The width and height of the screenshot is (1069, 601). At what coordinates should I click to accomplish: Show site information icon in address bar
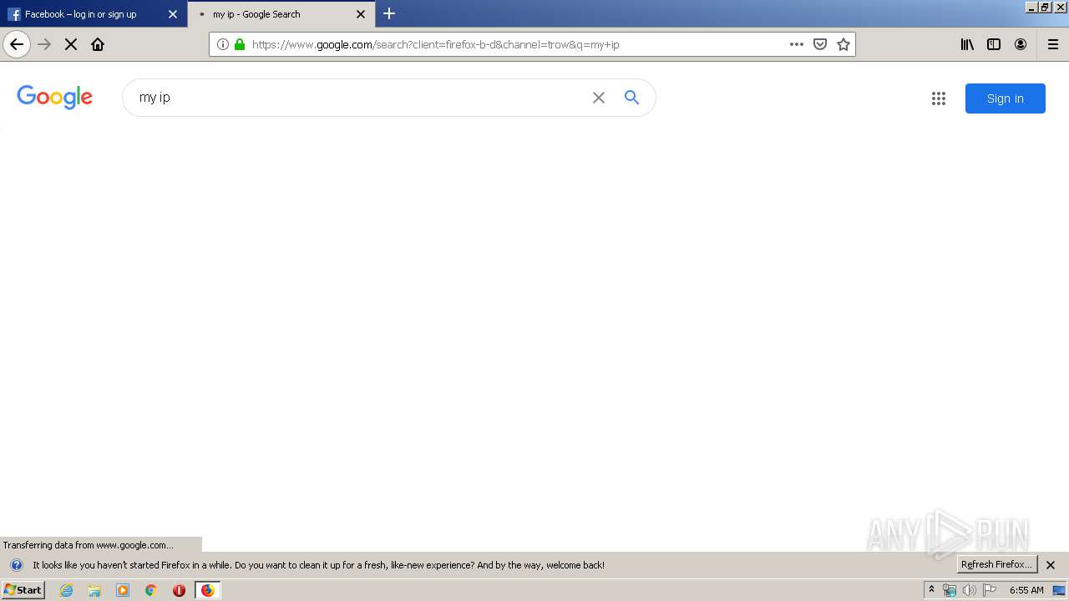223,44
